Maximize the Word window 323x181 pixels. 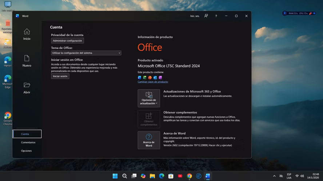tap(236, 16)
